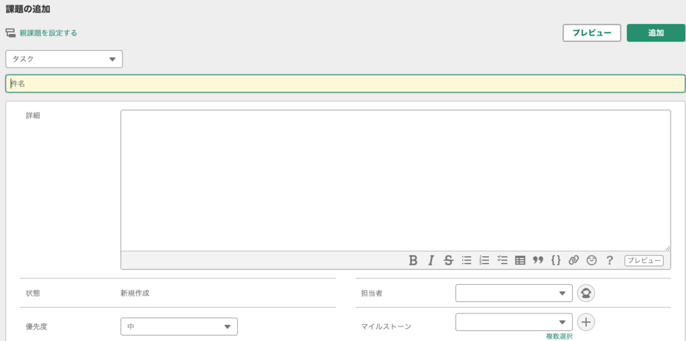Click the 課題の追加 heading
This screenshot has height=341, width=686.
[27, 9]
